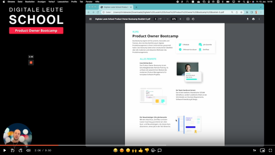Viewport: 275px width, 155px height.
Task: Skip forward a few seconds
Action: pyautogui.click(x=20, y=150)
